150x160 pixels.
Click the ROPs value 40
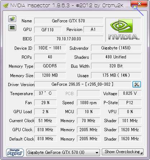pyautogui.click(x=50, y=57)
